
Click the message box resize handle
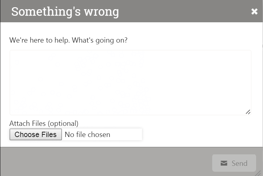[248, 112]
